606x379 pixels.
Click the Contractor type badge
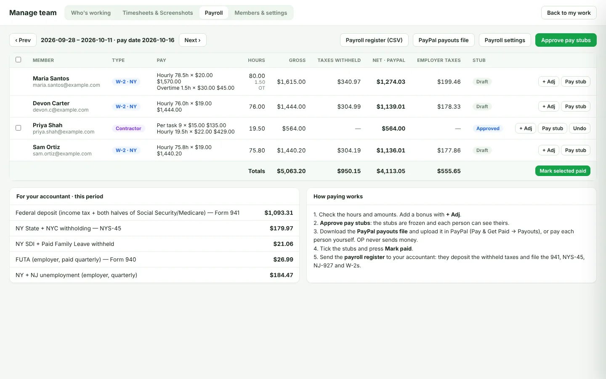pos(128,128)
